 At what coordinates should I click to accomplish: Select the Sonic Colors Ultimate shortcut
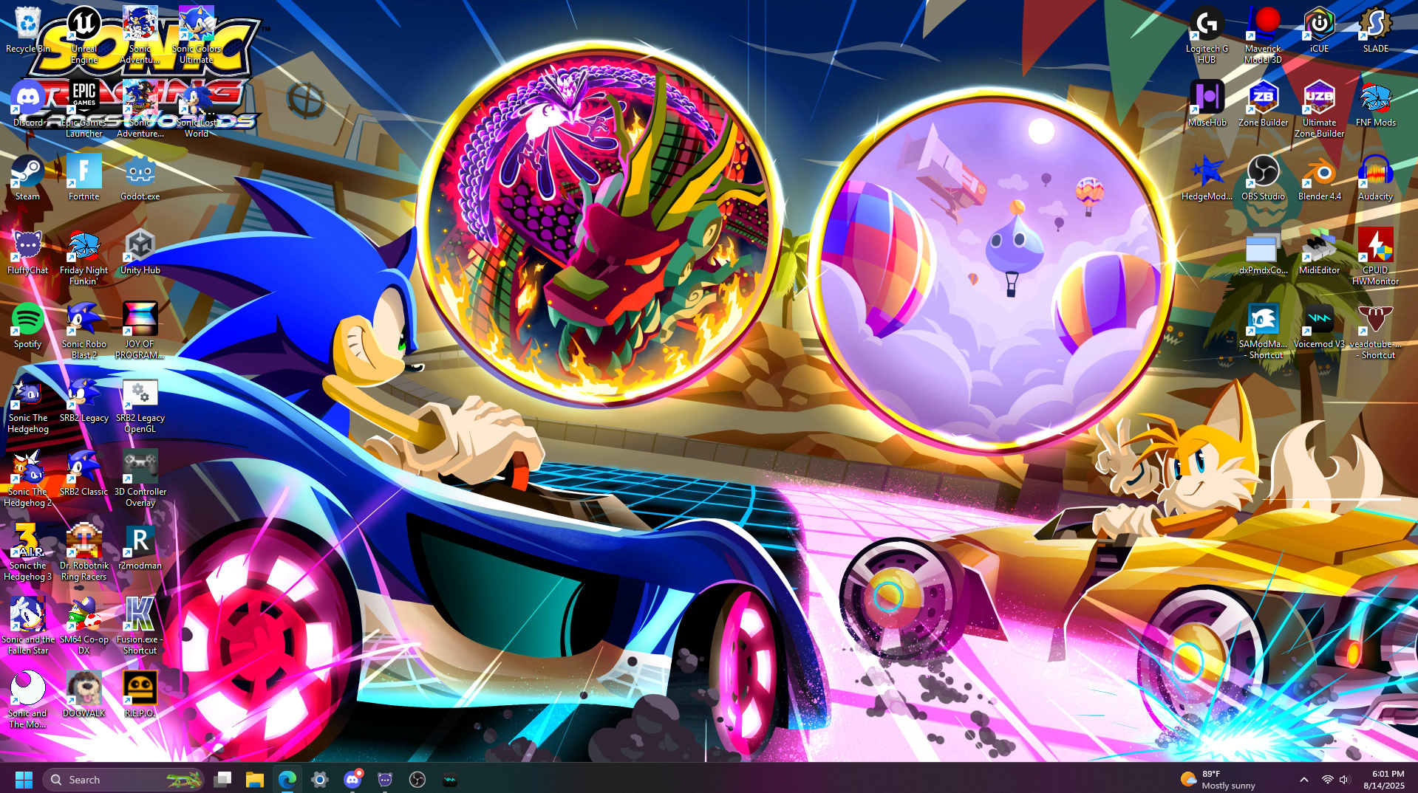(x=197, y=35)
